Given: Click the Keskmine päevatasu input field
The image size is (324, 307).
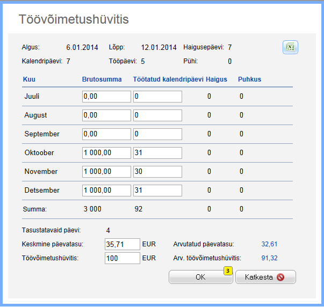Looking at the screenshot, I should 123,244.
